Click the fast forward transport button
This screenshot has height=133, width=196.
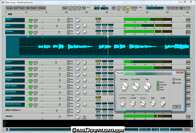coord(176,8)
